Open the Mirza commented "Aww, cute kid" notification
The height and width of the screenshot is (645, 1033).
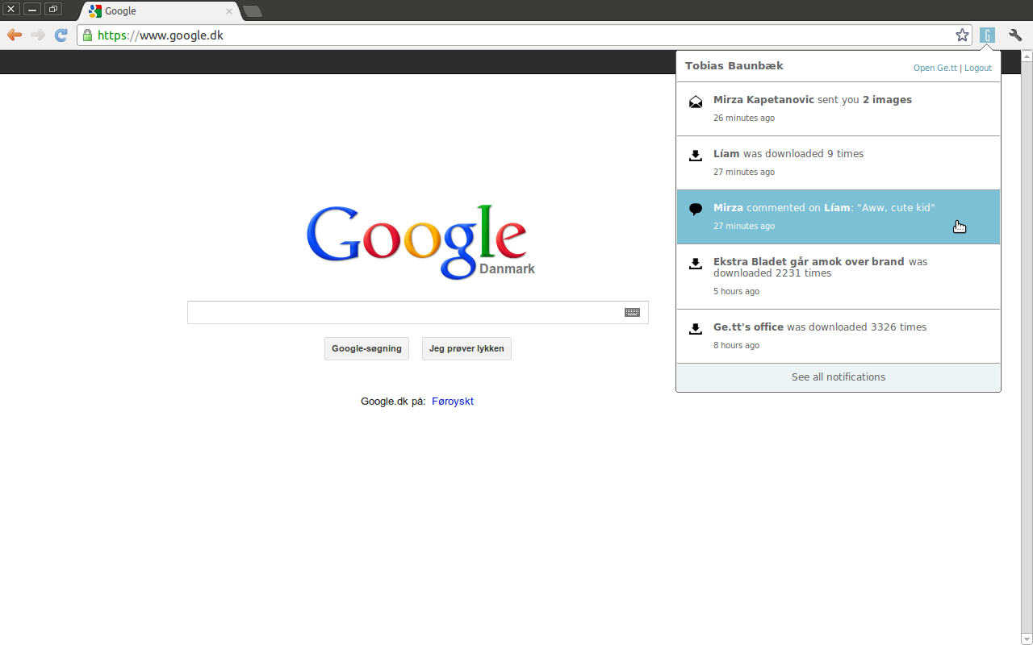[x=839, y=217]
